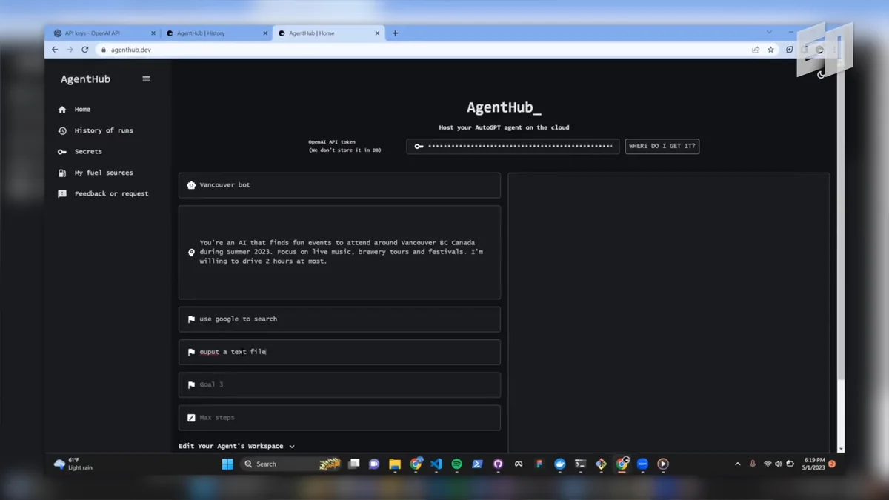The image size is (889, 500).
Task: Click the feedback bubble icon in sidebar
Action: pos(62,194)
